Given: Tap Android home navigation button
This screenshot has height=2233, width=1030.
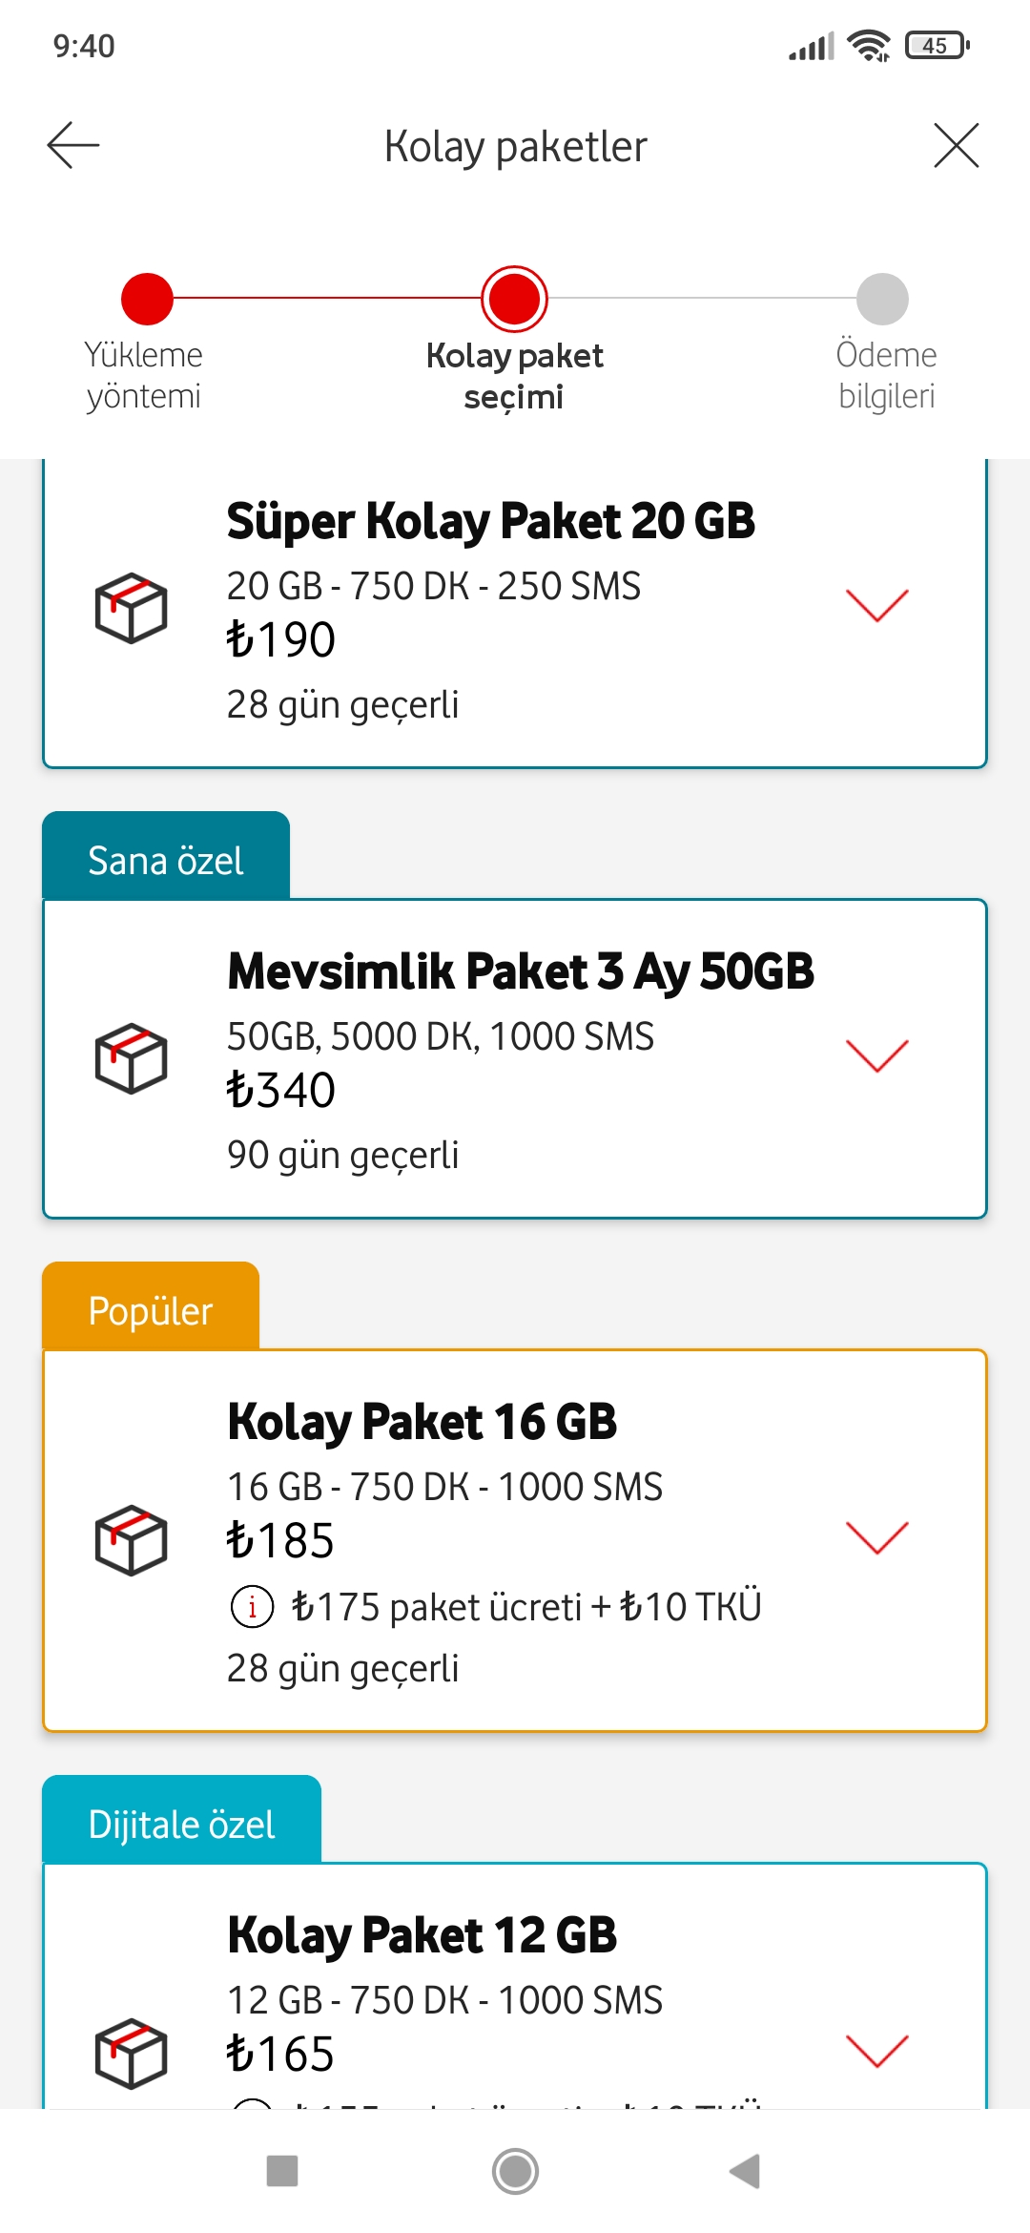Looking at the screenshot, I should (515, 2171).
